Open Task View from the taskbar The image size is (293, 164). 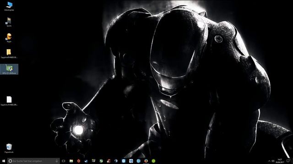click(64, 161)
